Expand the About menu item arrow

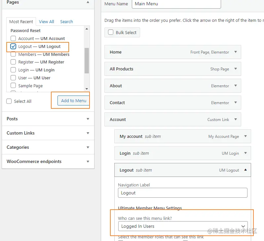236,86
